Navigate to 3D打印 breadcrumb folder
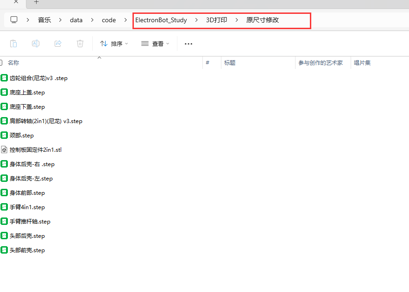This screenshot has width=409, height=292. [x=216, y=20]
